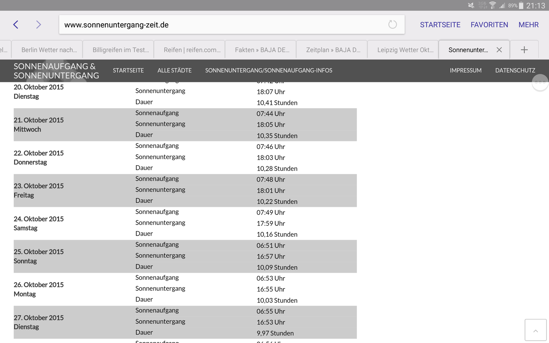Viewport: 549px width, 343px height.
Task: Tap the browser forward arrow
Action: pyautogui.click(x=38, y=25)
